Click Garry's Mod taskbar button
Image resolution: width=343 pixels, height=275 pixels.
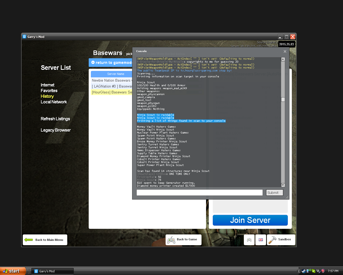[x=53, y=271]
